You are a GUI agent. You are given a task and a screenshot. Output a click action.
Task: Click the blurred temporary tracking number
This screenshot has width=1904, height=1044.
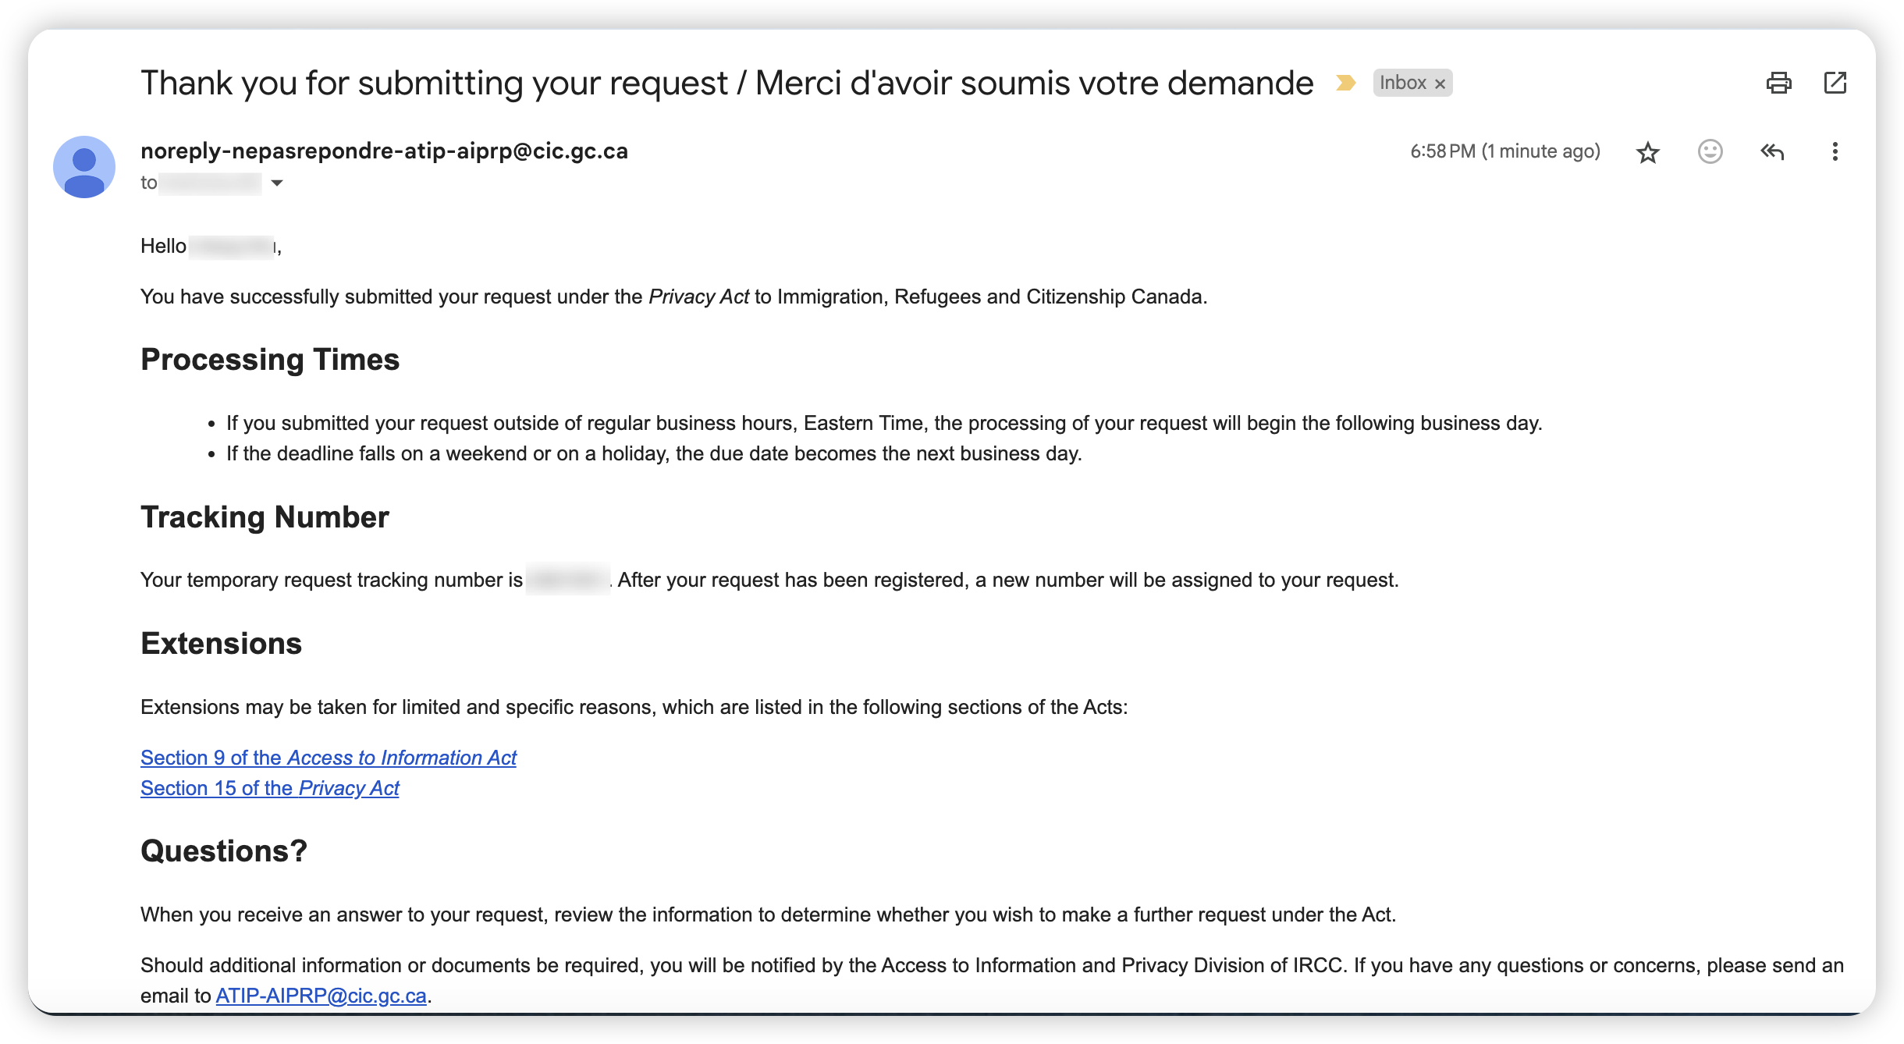[x=567, y=580]
